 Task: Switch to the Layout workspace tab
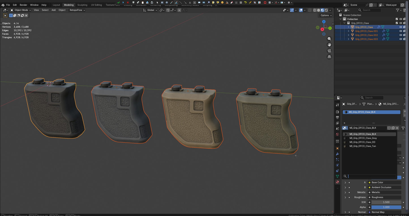[x=56, y=5]
